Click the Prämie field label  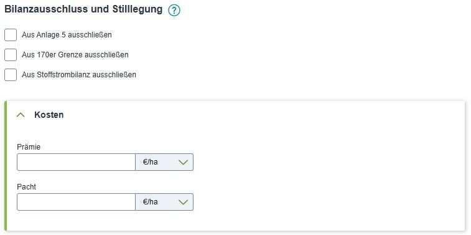tap(29, 147)
